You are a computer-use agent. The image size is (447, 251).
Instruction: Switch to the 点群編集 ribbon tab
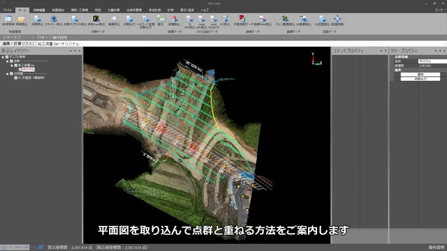tap(39, 10)
